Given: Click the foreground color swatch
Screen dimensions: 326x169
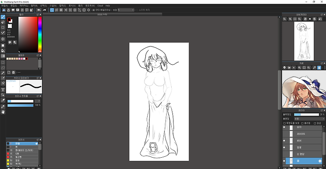Looking at the screenshot, I should [x=9, y=19].
